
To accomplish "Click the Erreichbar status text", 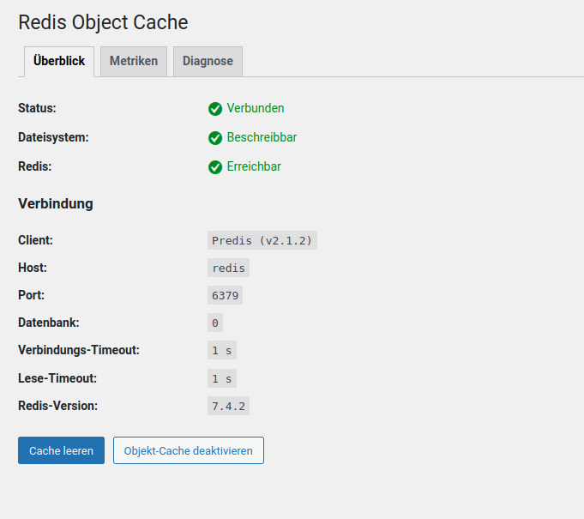I will coord(254,166).
